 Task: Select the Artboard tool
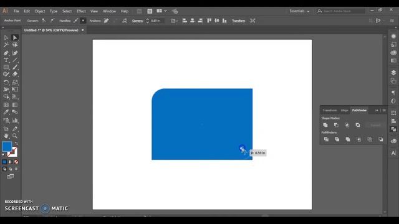point(6,129)
